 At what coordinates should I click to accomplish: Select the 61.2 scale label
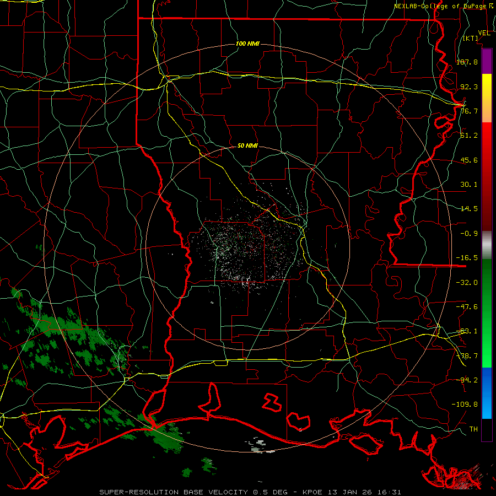[469, 136]
